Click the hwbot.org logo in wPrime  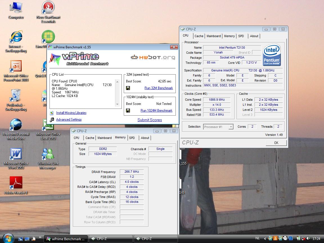point(153,57)
